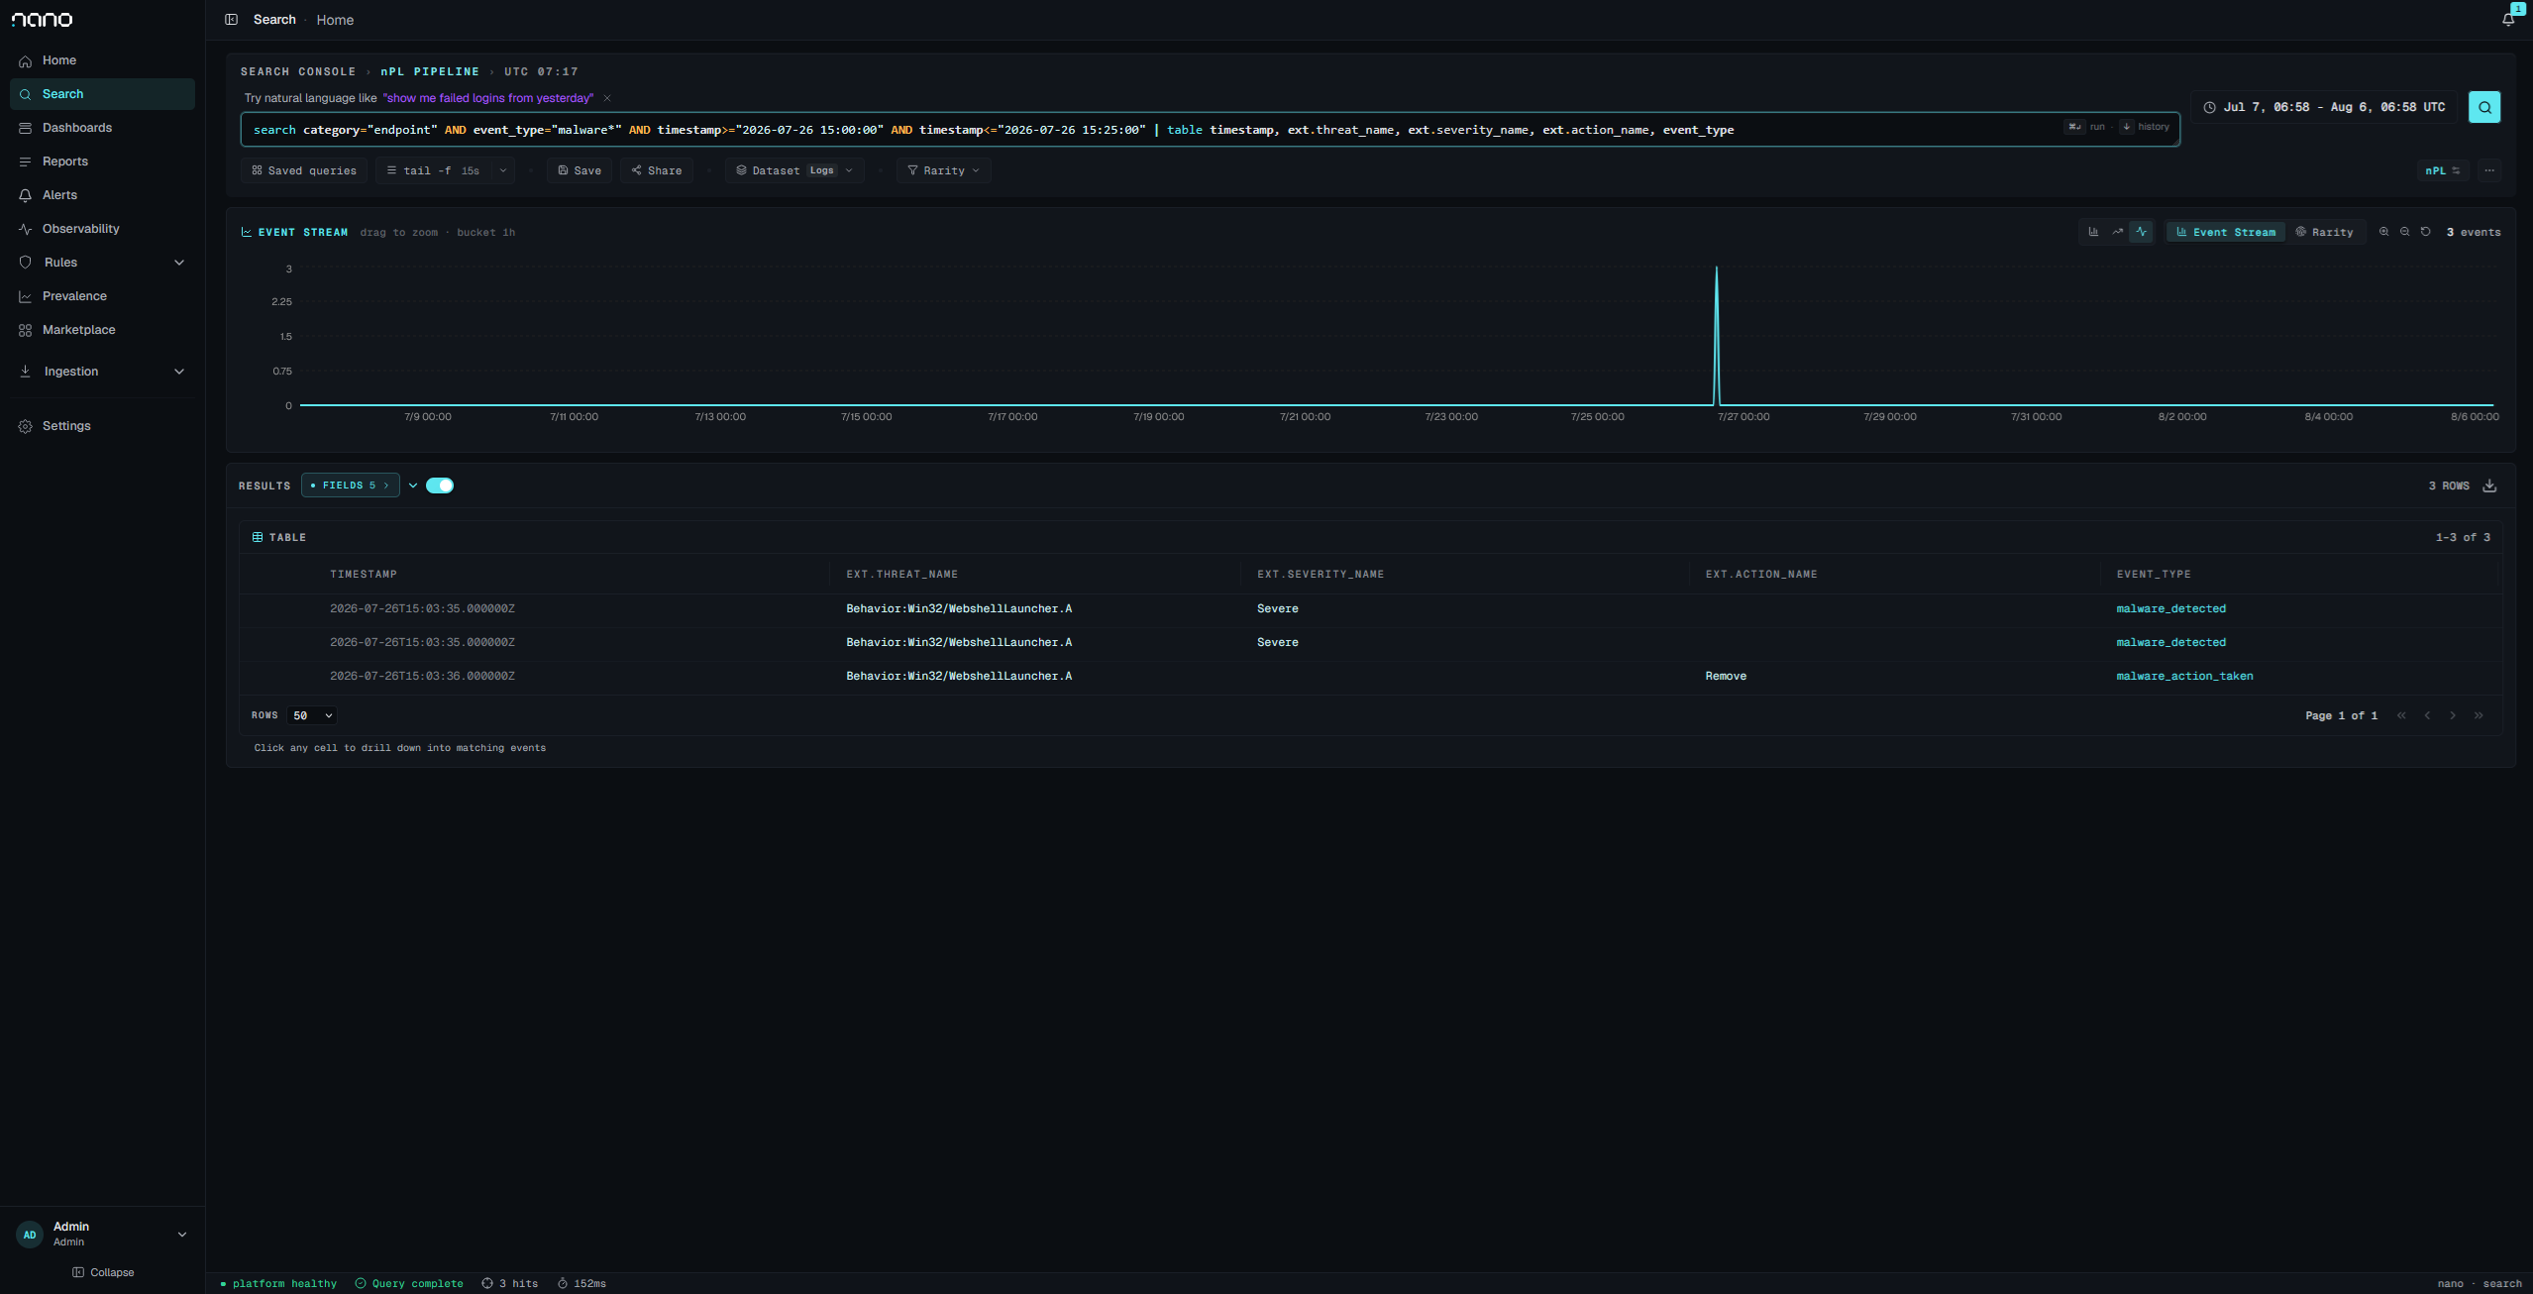Image resolution: width=2533 pixels, height=1294 pixels.
Task: Toggle the sidebar panel icon beside Search breadcrumb
Action: (x=231, y=20)
